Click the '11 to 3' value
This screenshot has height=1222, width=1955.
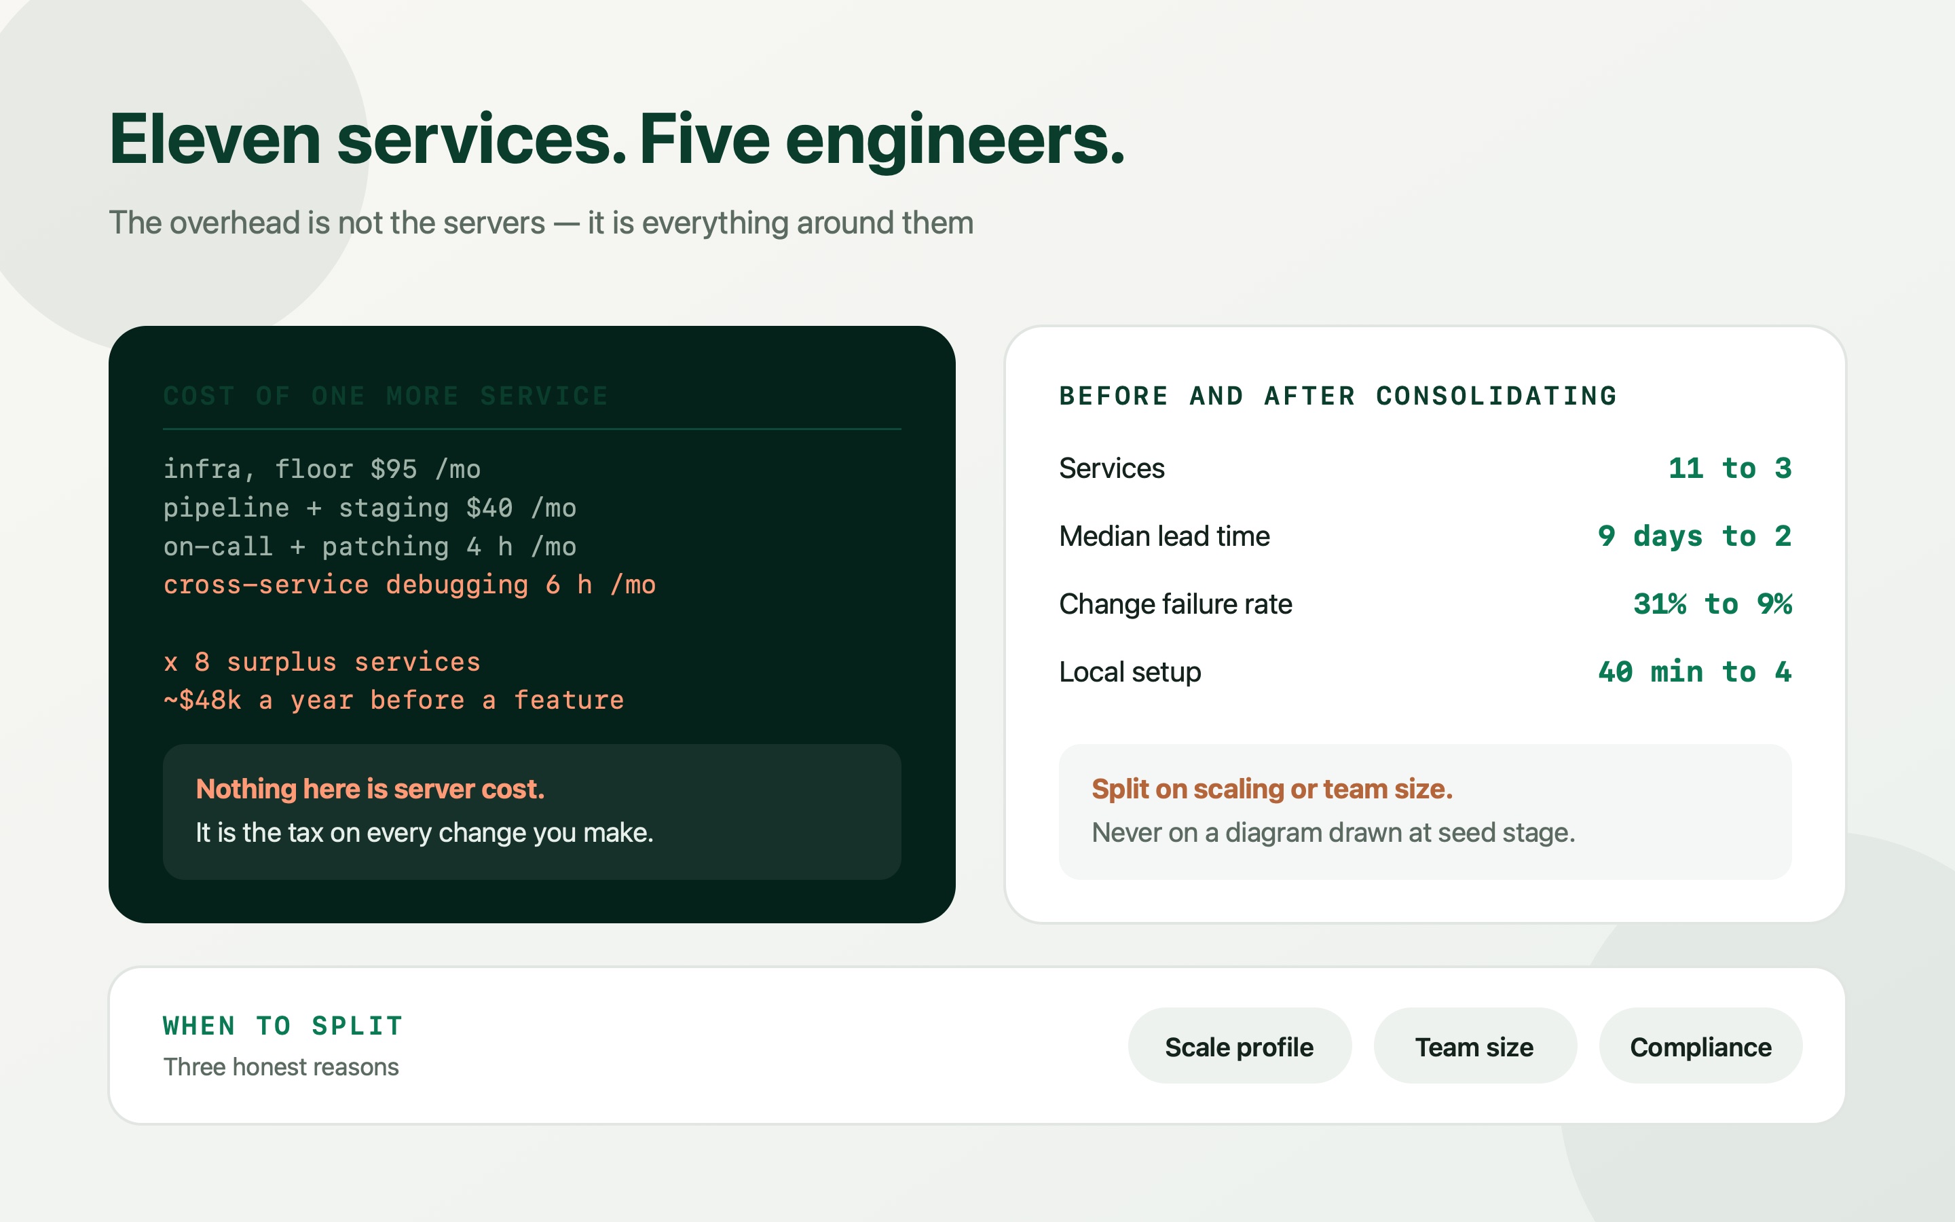point(1730,468)
